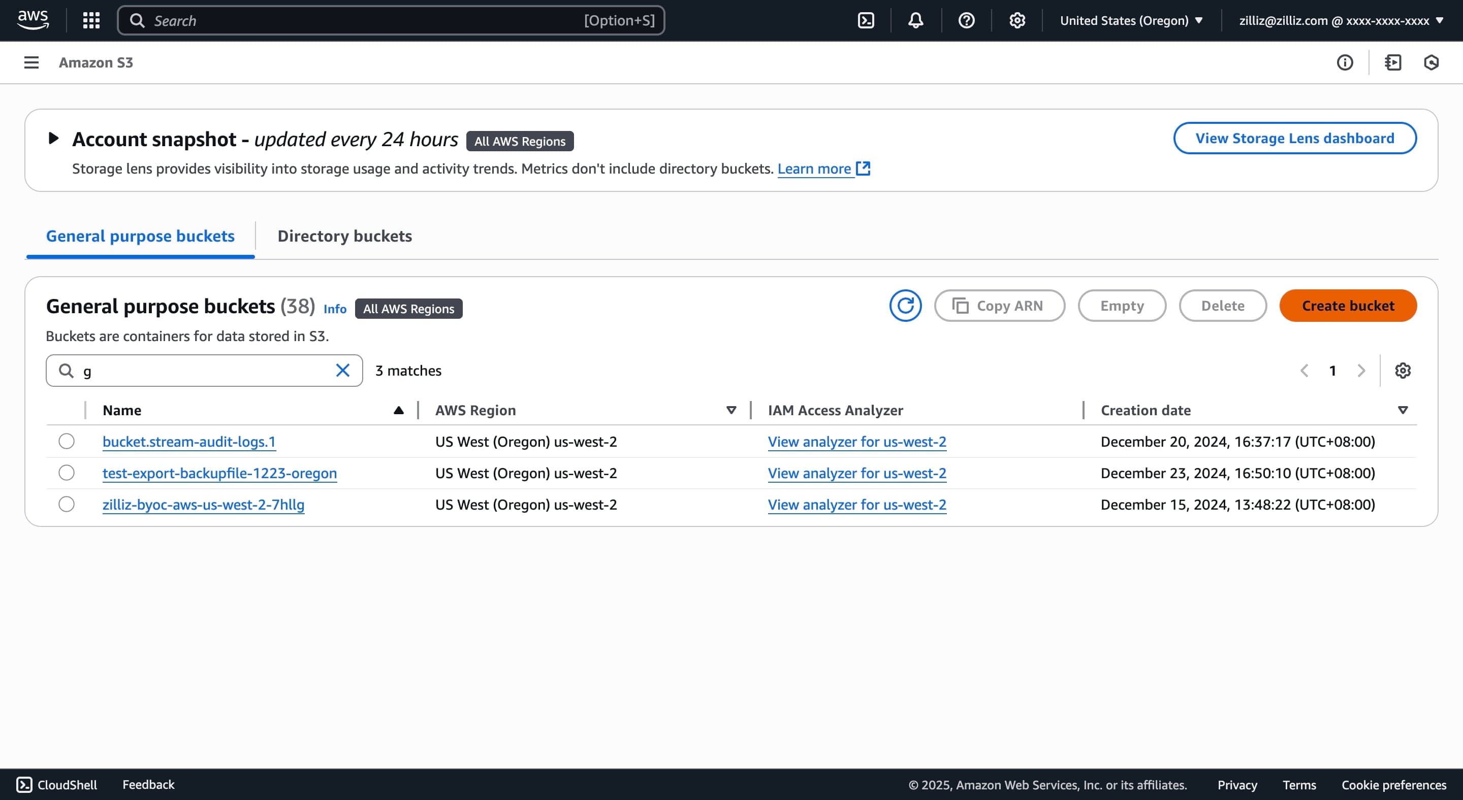Click the '3 matches' result count

pos(408,371)
